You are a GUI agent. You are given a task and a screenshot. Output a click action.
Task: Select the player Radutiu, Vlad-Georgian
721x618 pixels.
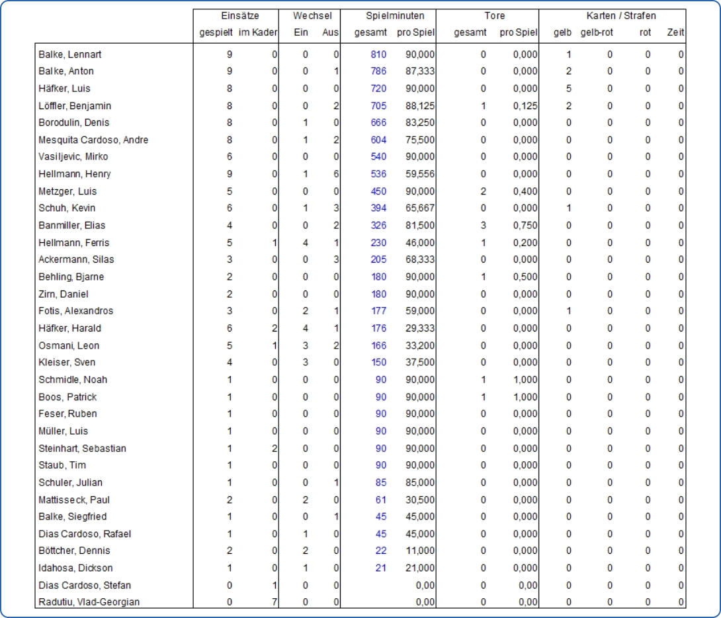tap(89, 602)
